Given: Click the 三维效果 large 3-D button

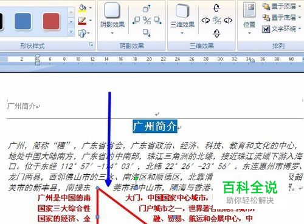Looking at the screenshot, I should point(182,11).
